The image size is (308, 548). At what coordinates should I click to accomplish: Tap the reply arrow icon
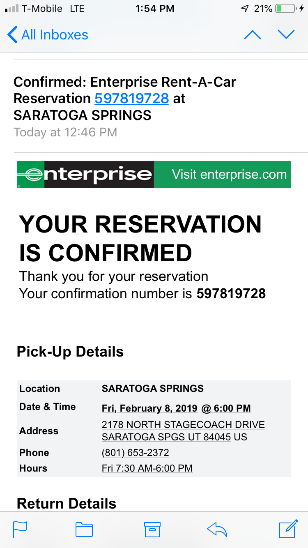point(217,530)
